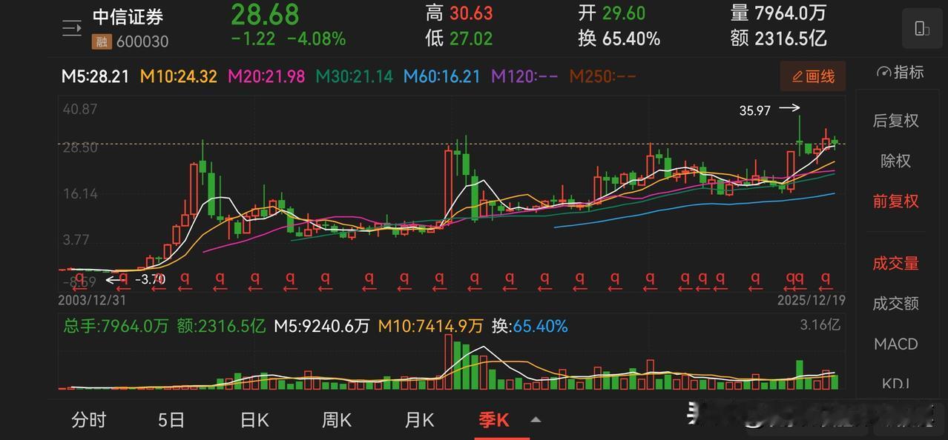Click the -4.08% change percentage
Image resolution: width=948 pixels, height=440 pixels.
click(x=316, y=39)
